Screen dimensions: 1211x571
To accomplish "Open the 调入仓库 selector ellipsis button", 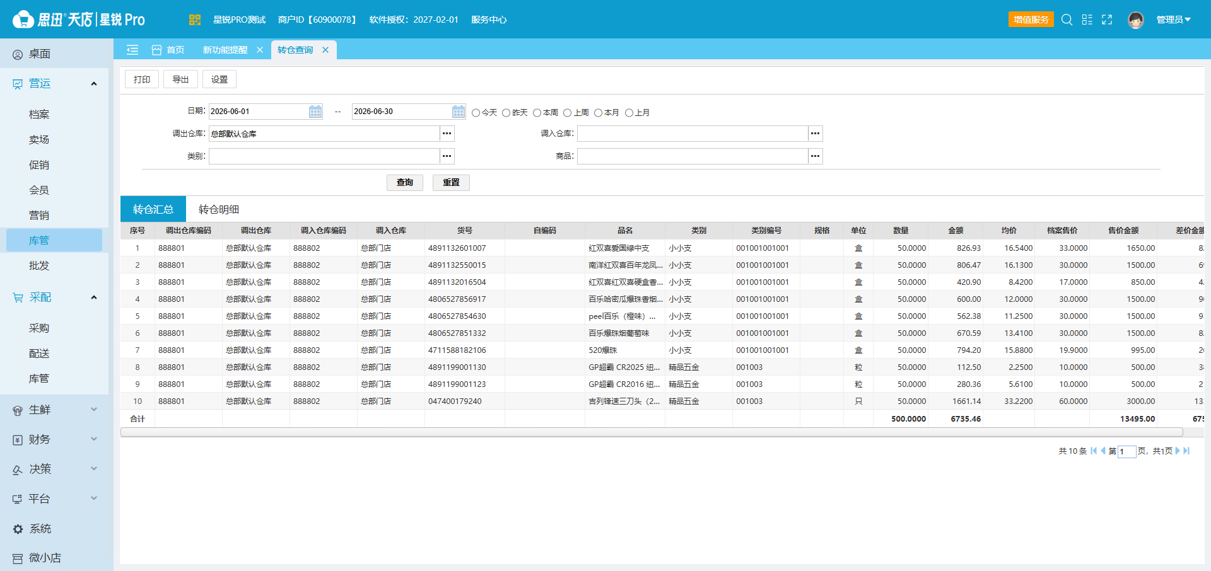I will tap(816, 134).
